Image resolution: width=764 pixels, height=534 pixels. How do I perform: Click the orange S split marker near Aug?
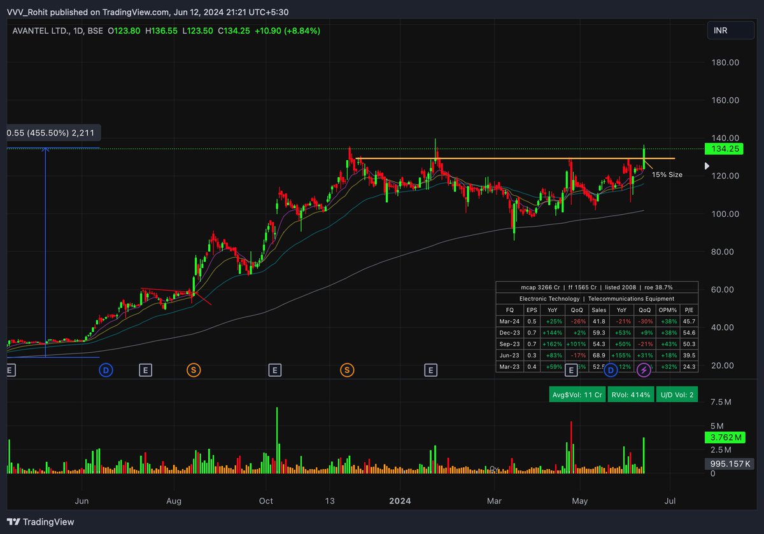pos(193,369)
